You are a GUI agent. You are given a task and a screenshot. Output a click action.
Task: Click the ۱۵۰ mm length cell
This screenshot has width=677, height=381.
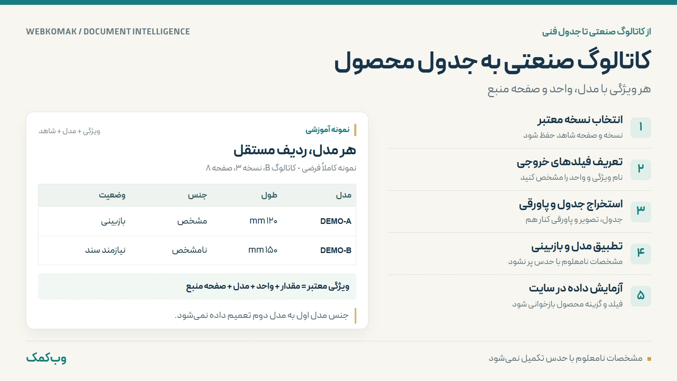[x=263, y=250]
